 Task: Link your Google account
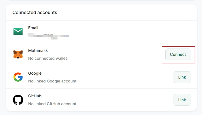(182, 77)
